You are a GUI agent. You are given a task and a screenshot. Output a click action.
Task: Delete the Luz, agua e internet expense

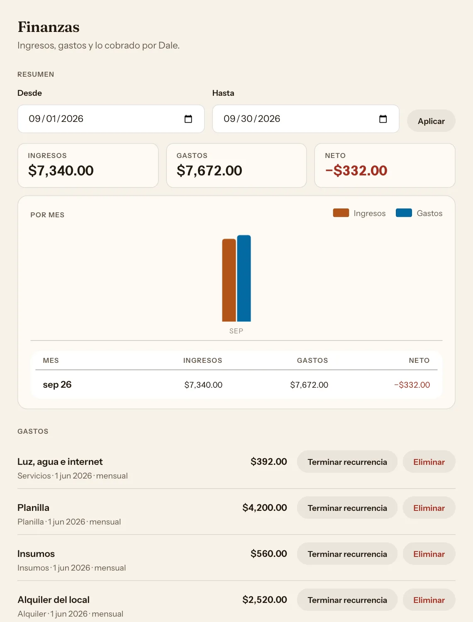click(429, 462)
